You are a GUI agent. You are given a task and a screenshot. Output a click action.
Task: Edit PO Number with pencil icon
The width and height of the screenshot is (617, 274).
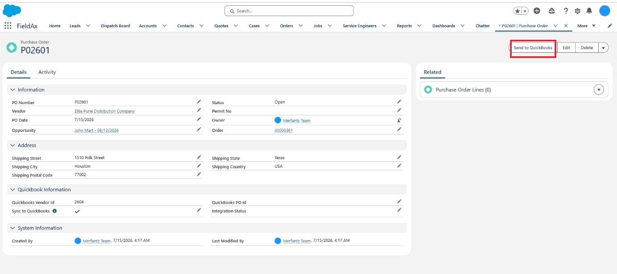(199, 102)
